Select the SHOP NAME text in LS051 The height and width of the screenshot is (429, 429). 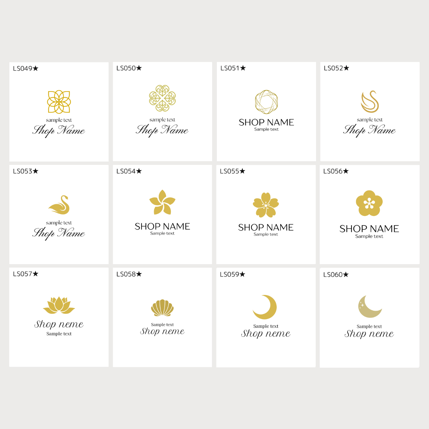click(266, 122)
